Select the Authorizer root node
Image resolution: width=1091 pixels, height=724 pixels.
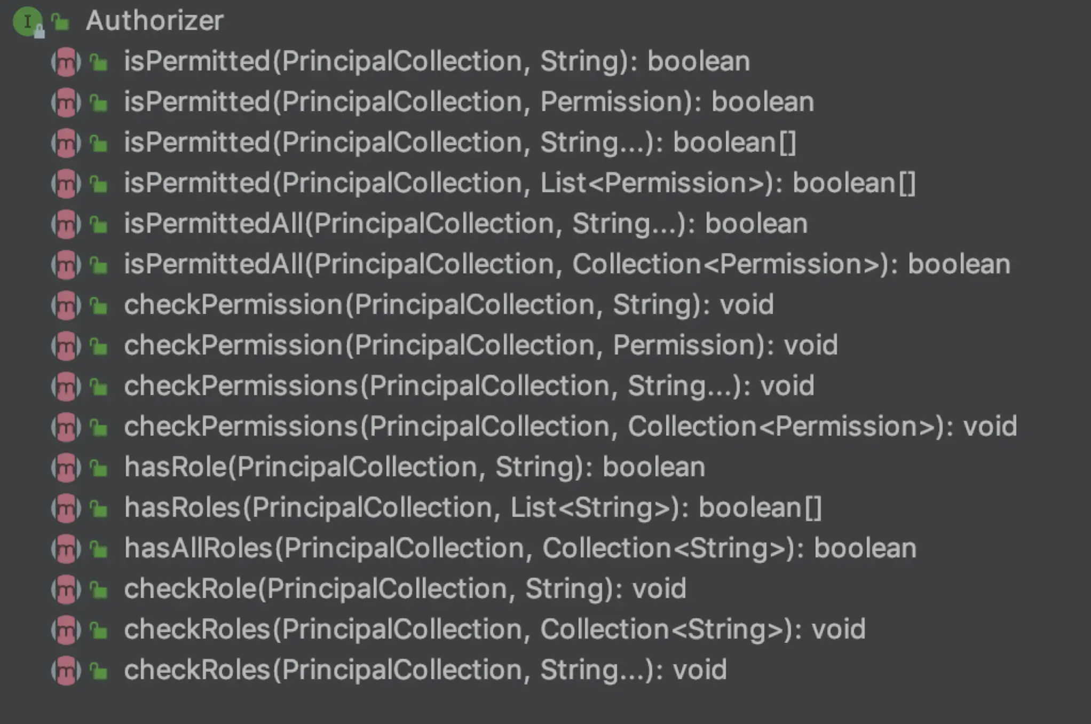tap(154, 21)
